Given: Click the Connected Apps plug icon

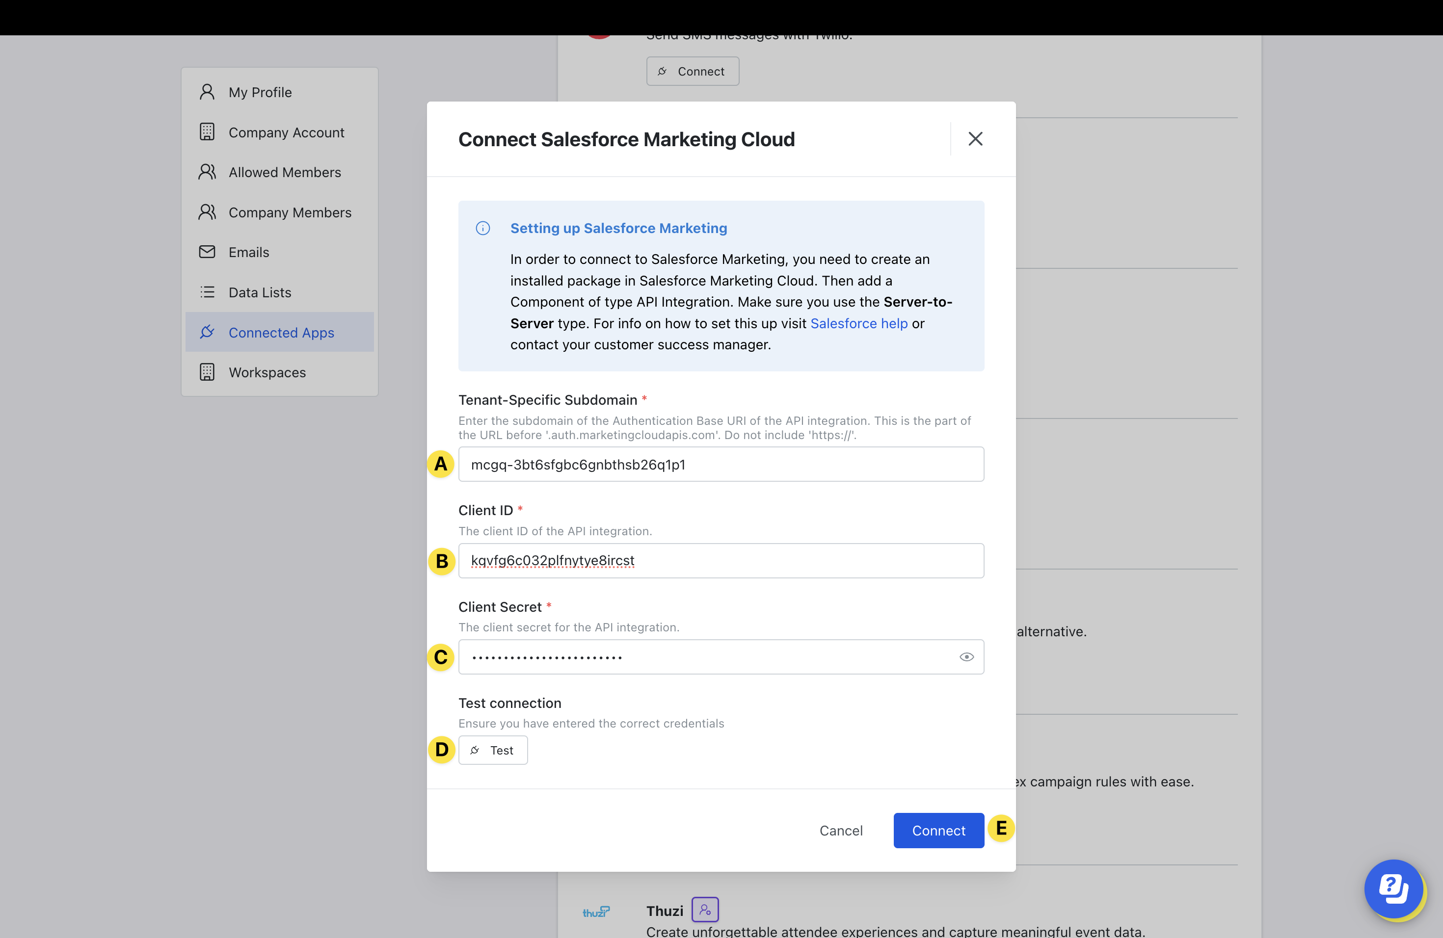Looking at the screenshot, I should (x=207, y=332).
